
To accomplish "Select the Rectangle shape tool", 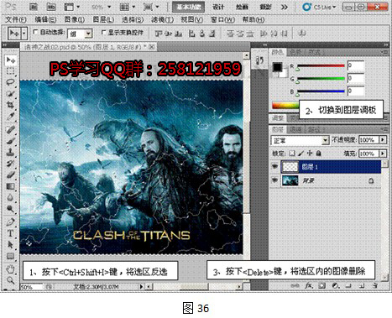I will pos(11,256).
